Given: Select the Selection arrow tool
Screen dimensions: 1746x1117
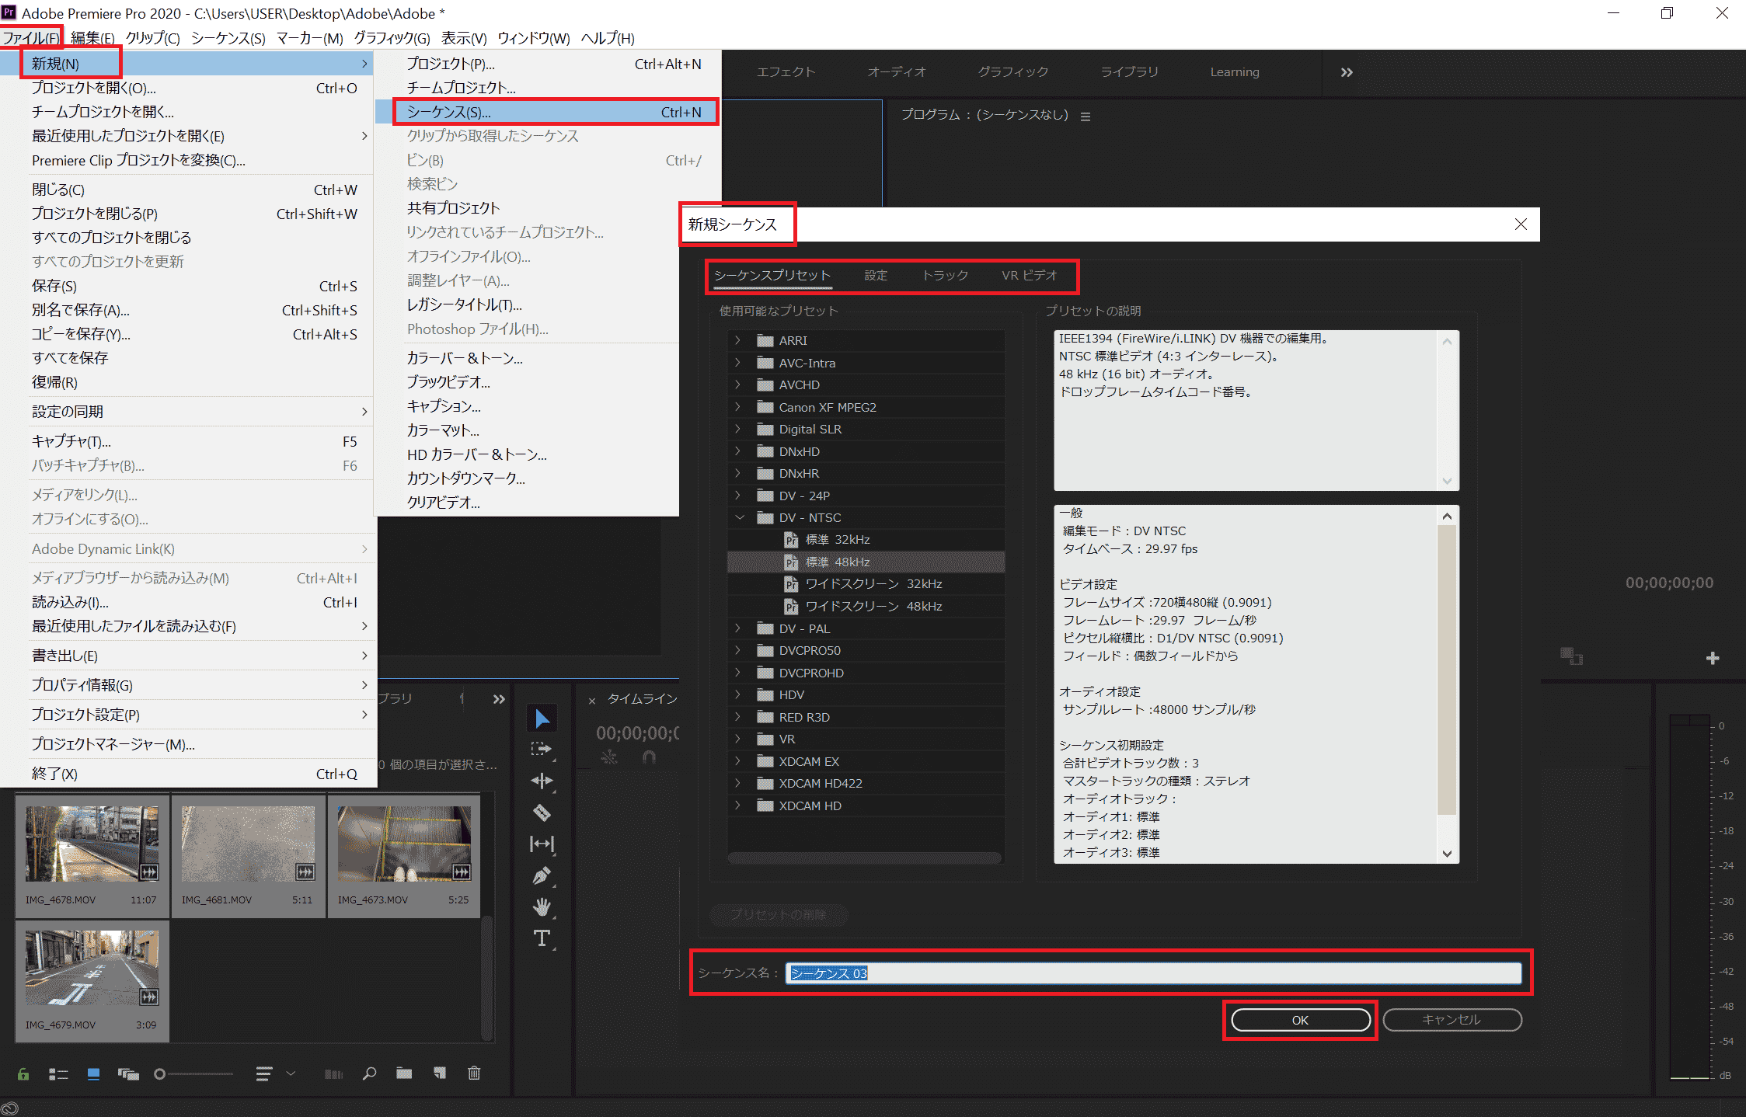Looking at the screenshot, I should pyautogui.click(x=542, y=719).
